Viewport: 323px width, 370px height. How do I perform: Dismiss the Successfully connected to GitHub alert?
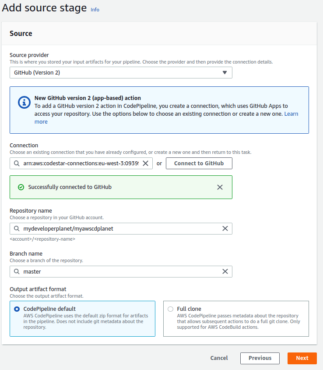coord(220,187)
